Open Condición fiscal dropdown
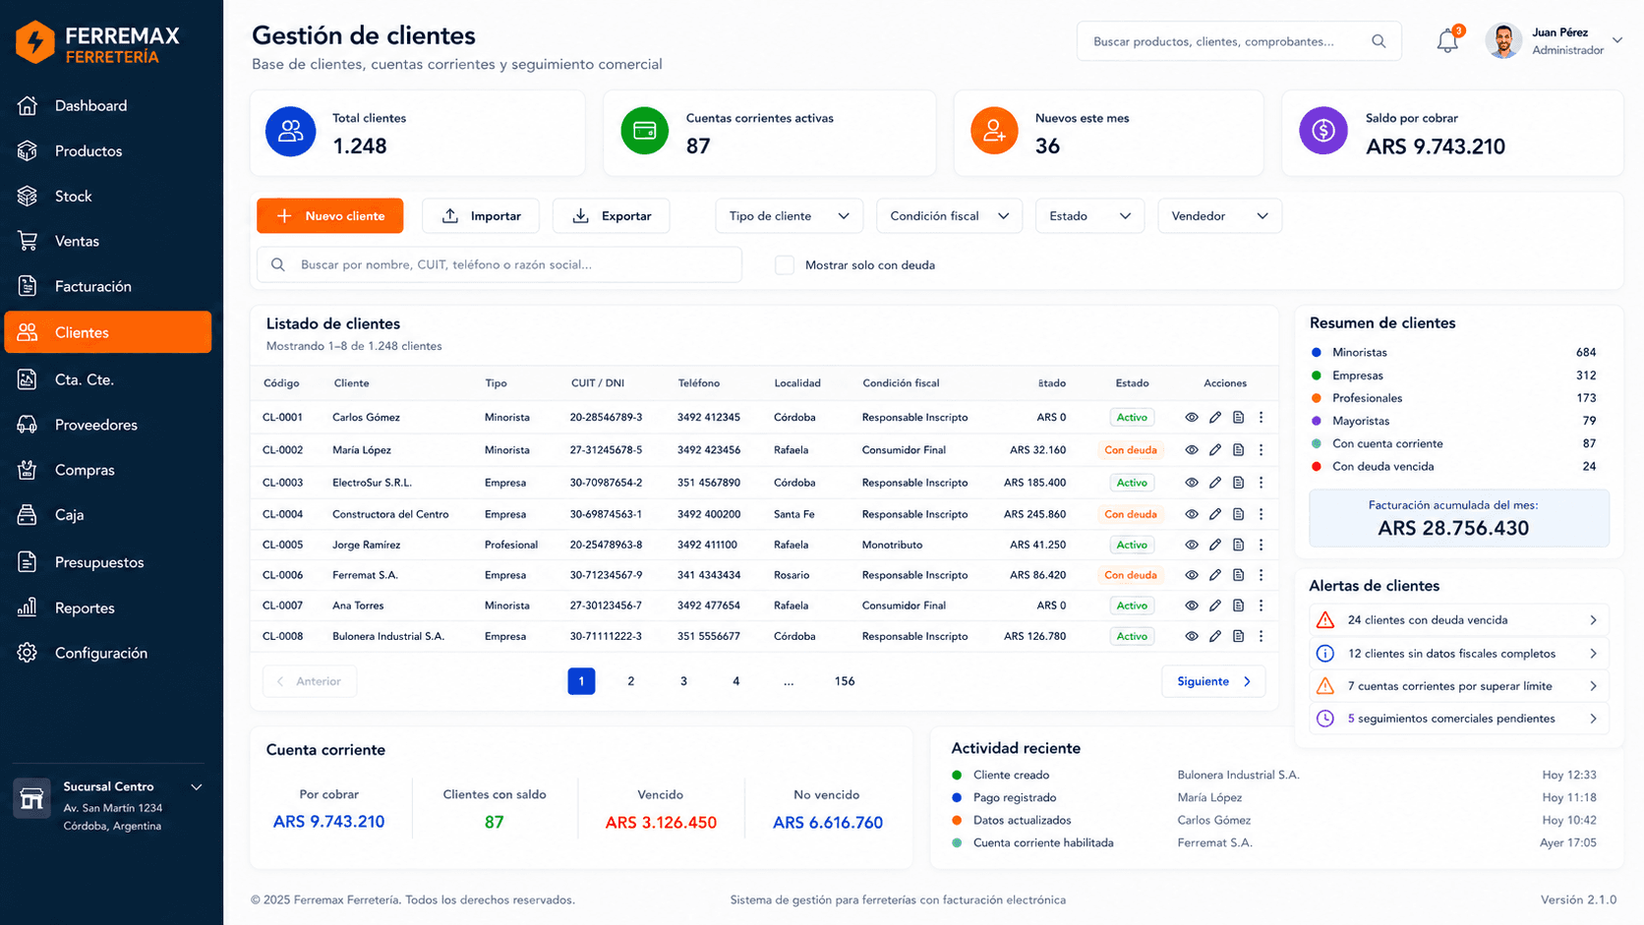 pyautogui.click(x=949, y=216)
